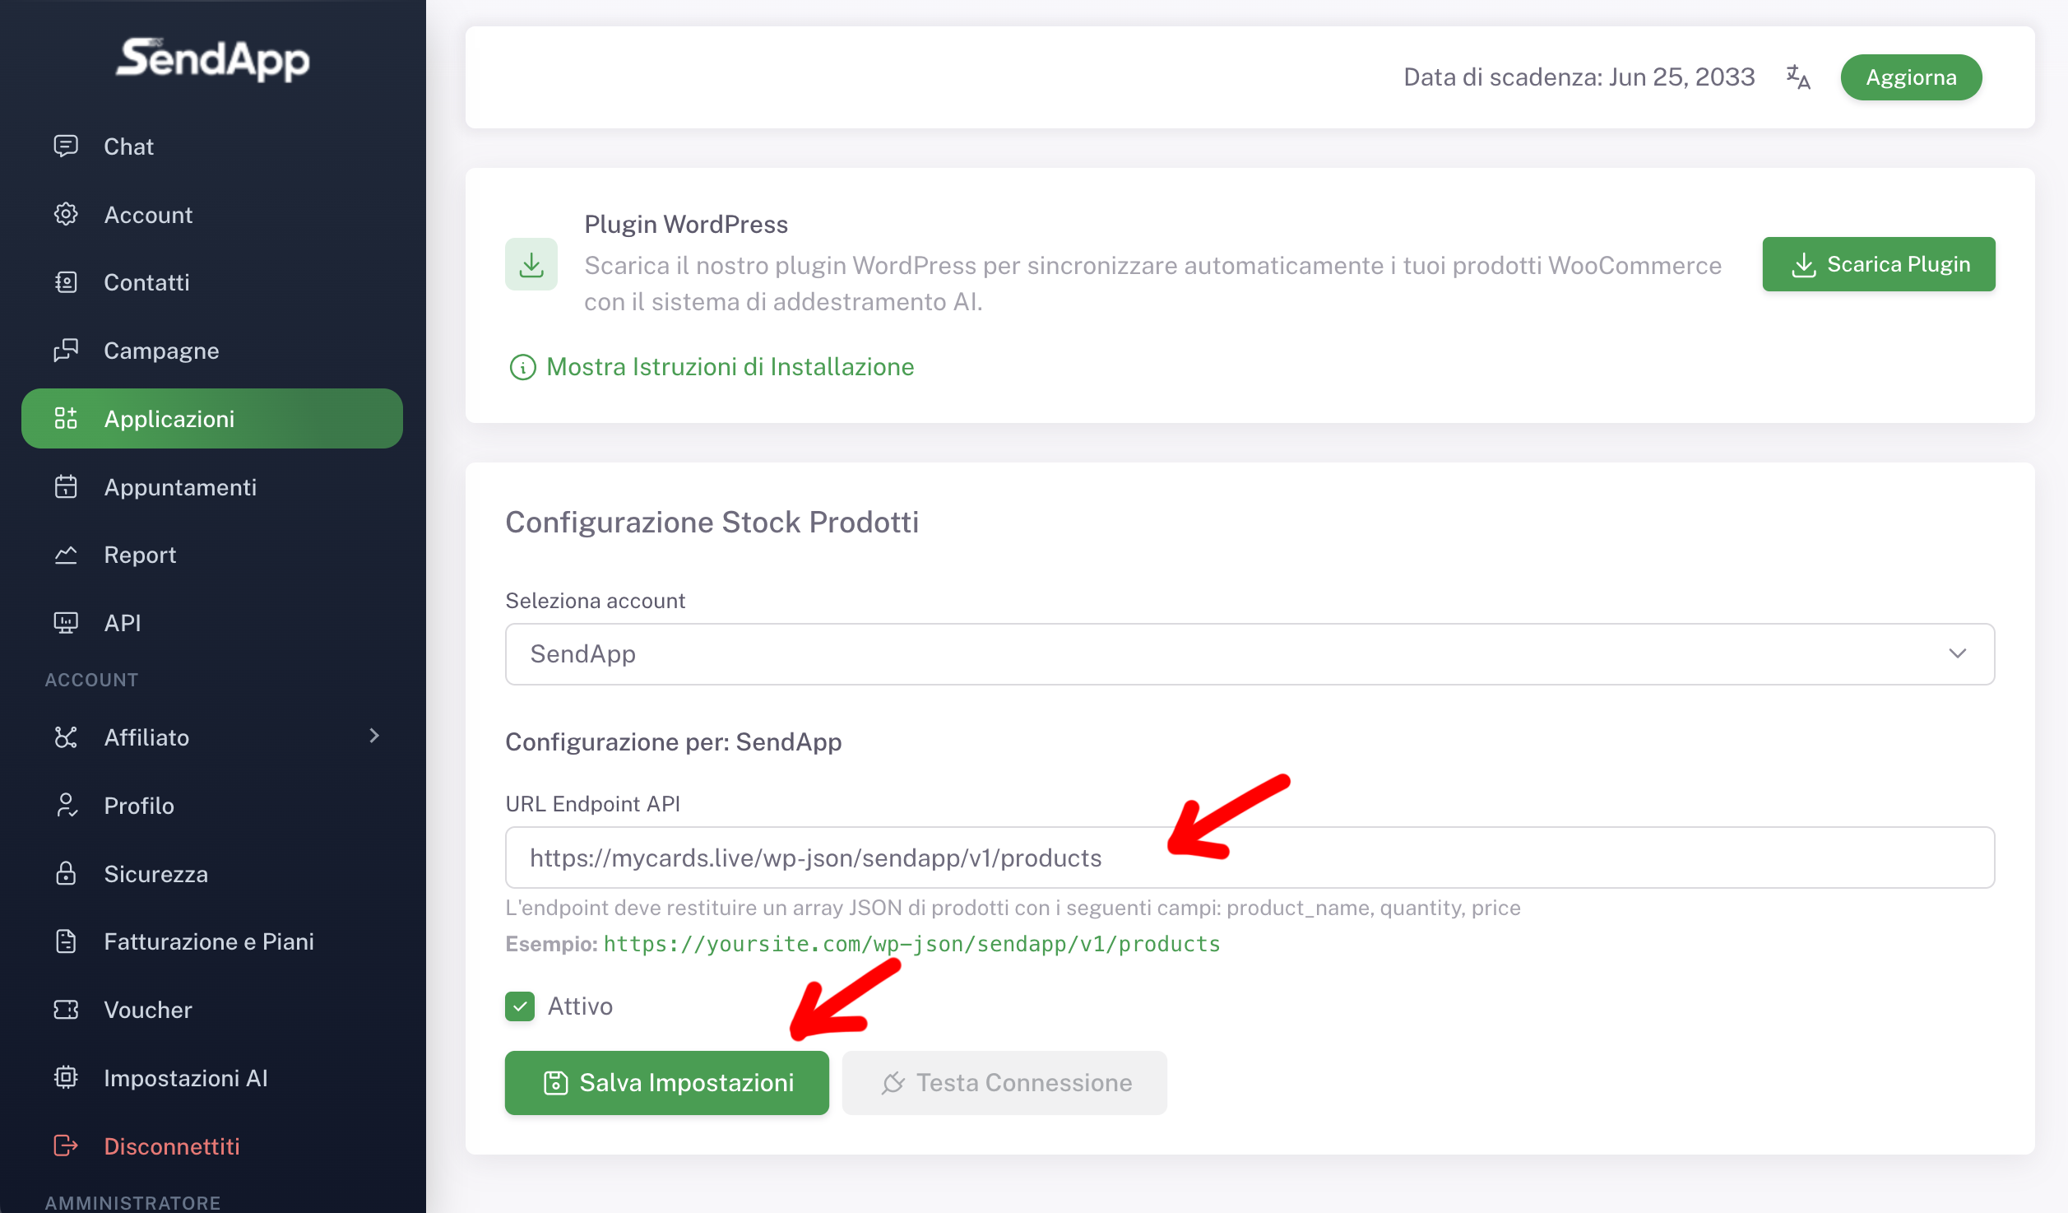Click the Scarica Plugin button
Image resolution: width=2068 pixels, height=1213 pixels.
(x=1878, y=264)
